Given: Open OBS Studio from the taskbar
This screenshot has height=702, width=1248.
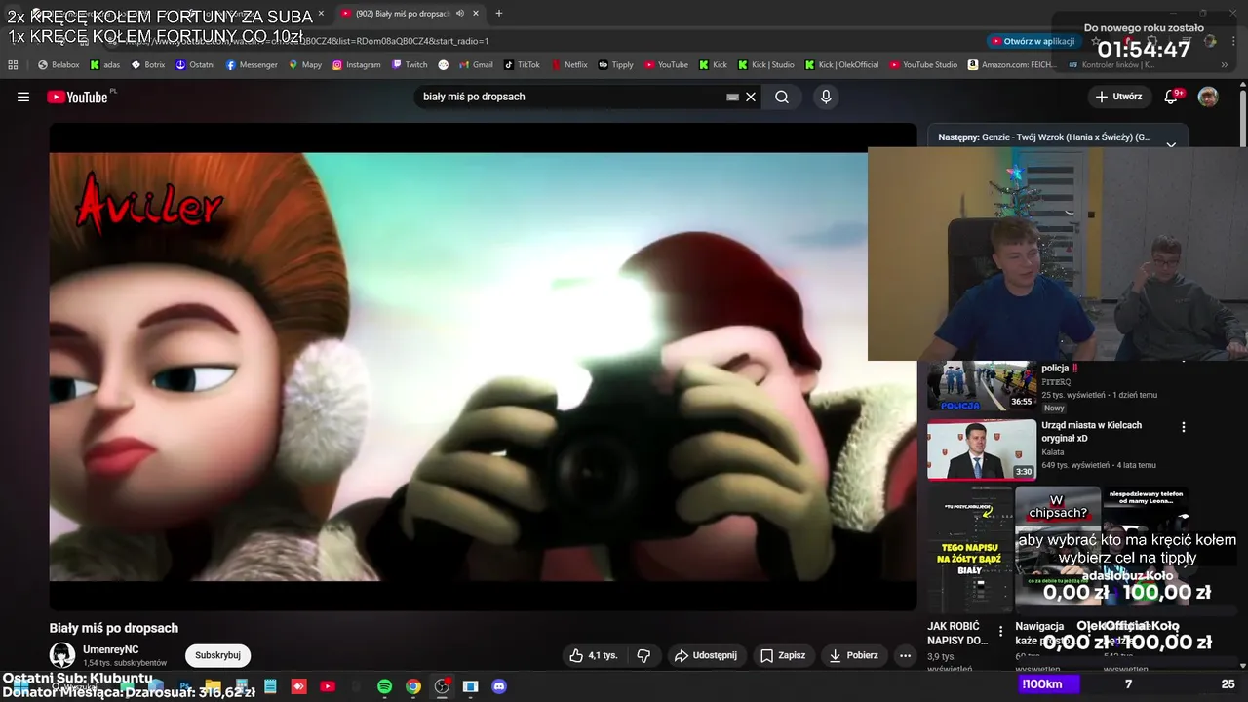Looking at the screenshot, I should click(x=442, y=686).
